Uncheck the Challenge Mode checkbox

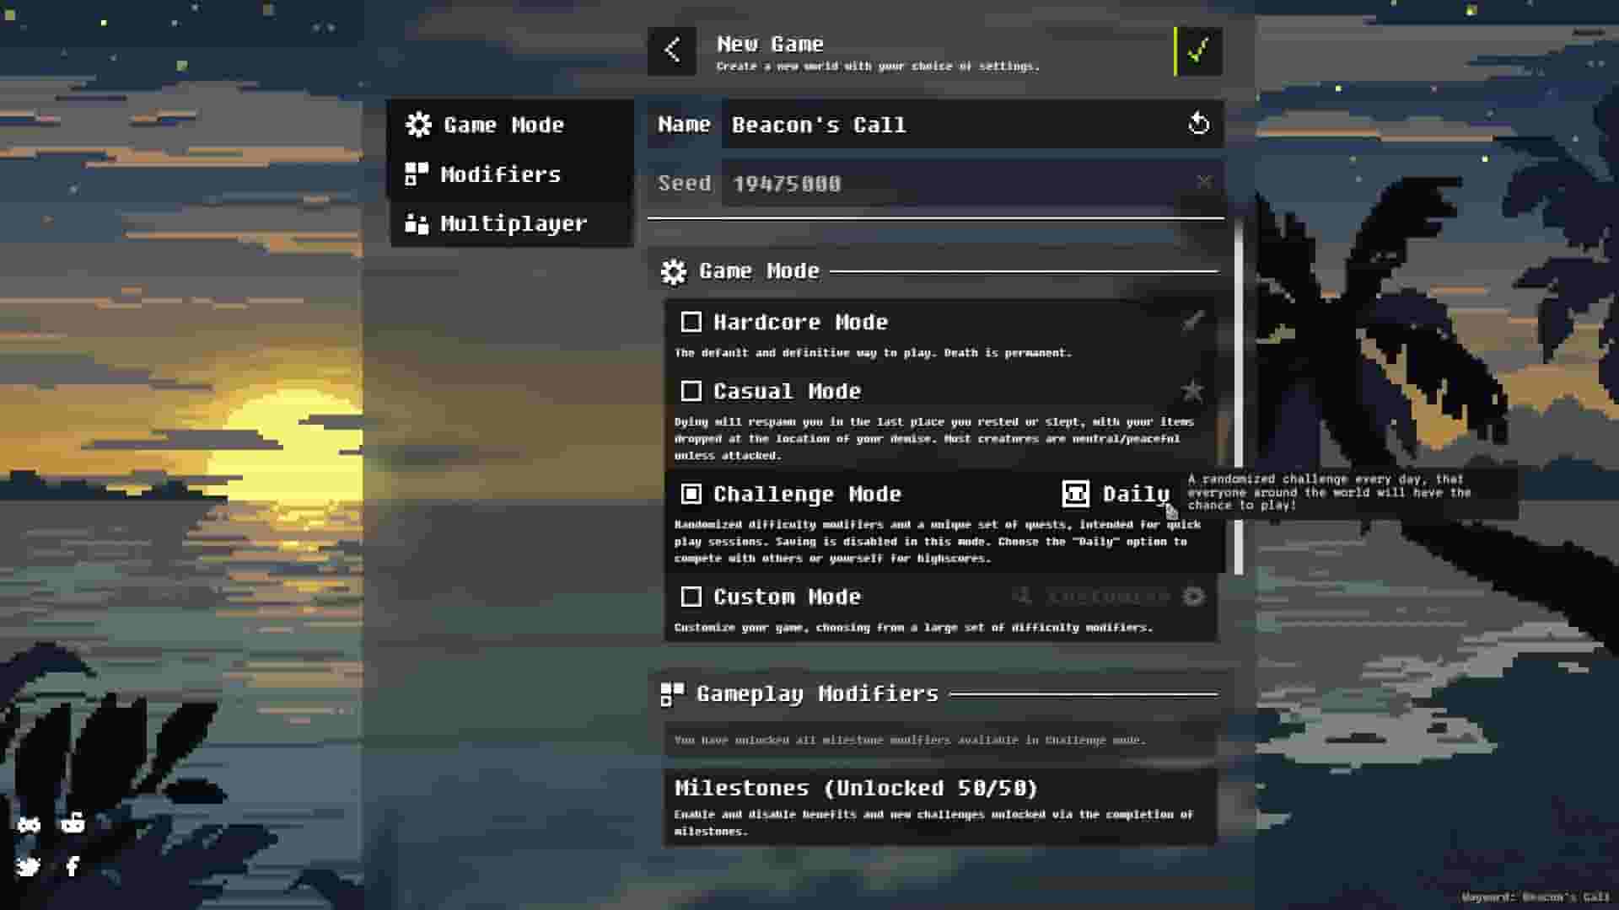click(x=692, y=494)
